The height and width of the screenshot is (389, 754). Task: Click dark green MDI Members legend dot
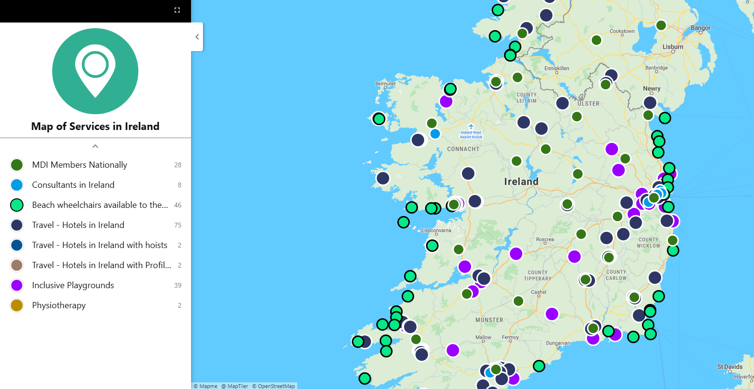point(17,165)
